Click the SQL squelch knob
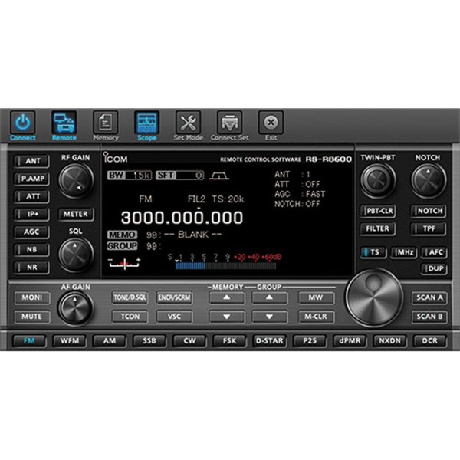The height and width of the screenshot is (460, 460). click(76, 255)
